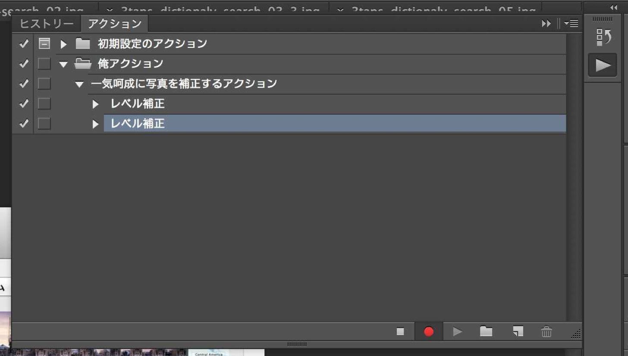Viewport: 628px width, 356px height.
Task: Select the 一気呵成に写真を補正するアクション action
Action: coord(184,84)
